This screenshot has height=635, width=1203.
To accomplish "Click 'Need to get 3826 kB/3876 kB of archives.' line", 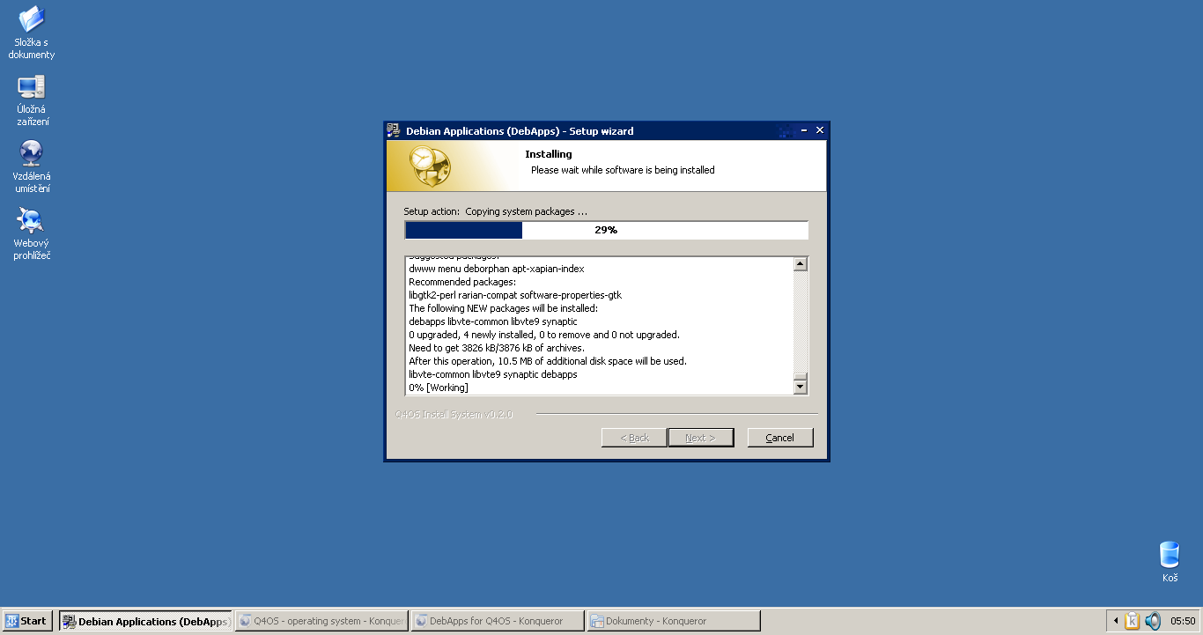I will click(497, 348).
